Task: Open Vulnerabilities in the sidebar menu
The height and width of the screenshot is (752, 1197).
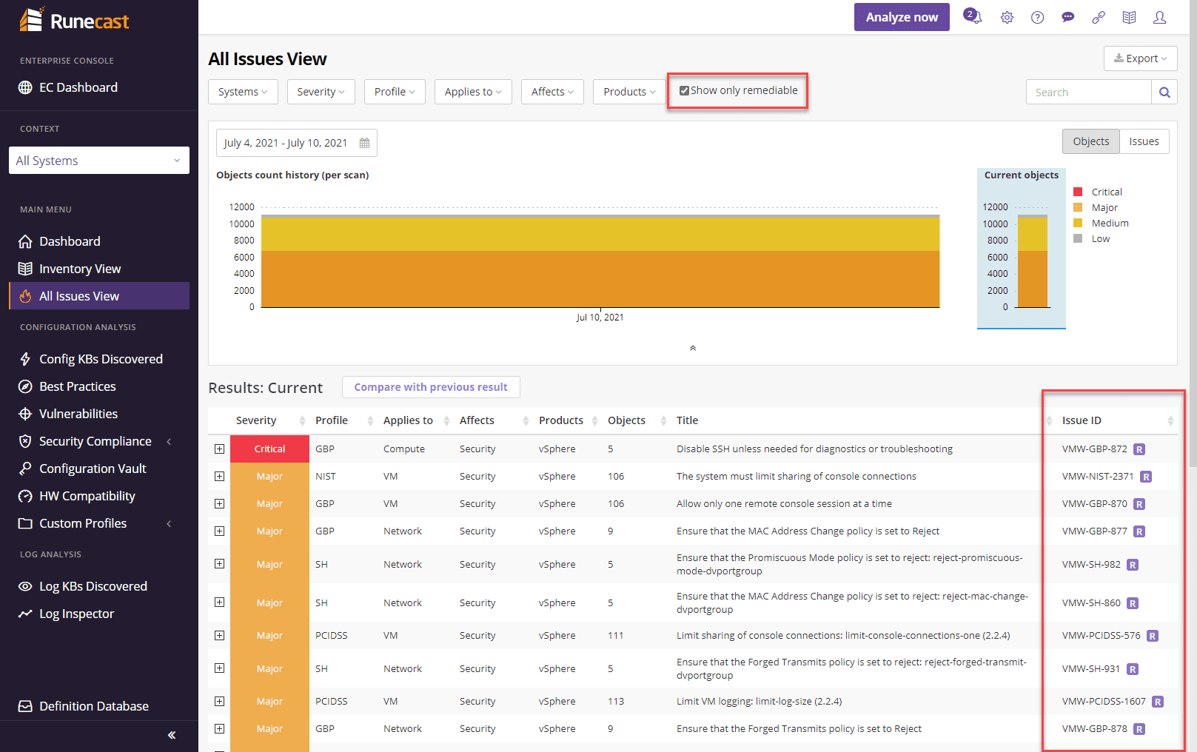Action: pyautogui.click(x=78, y=414)
